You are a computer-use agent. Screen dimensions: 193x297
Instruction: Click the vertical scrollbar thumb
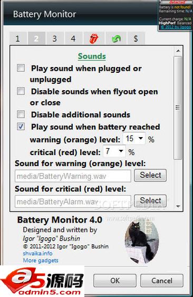(x=178, y=108)
